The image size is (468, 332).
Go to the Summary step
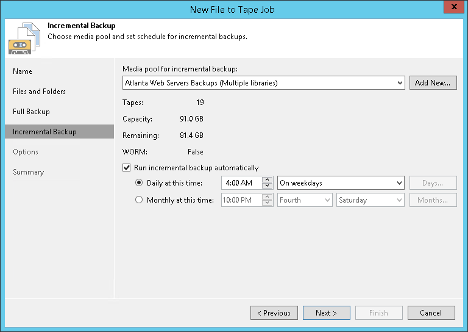pyautogui.click(x=29, y=172)
